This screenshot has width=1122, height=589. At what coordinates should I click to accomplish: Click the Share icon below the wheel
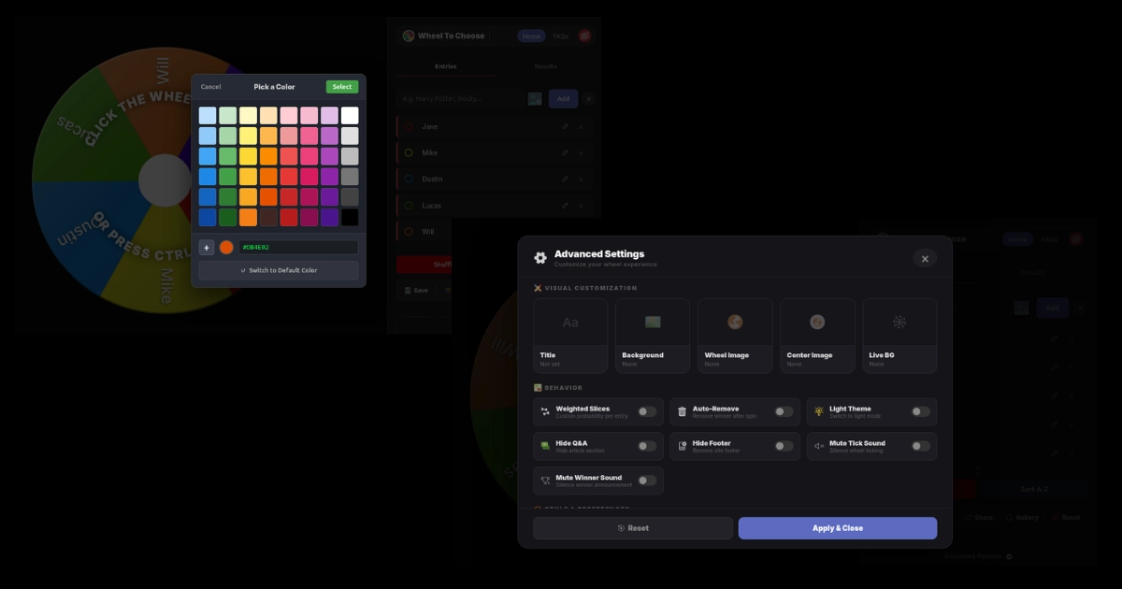tap(968, 517)
